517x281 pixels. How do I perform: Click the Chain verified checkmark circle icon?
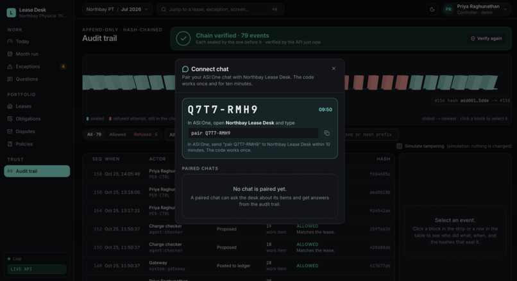coord(183,38)
